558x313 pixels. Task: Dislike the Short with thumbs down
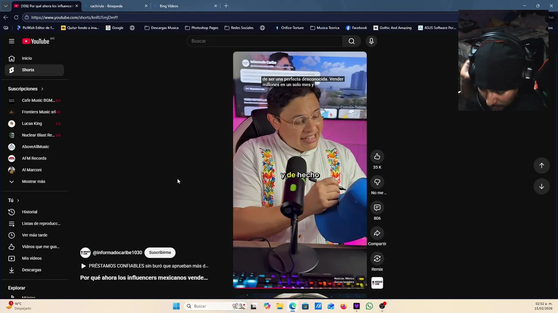(377, 182)
